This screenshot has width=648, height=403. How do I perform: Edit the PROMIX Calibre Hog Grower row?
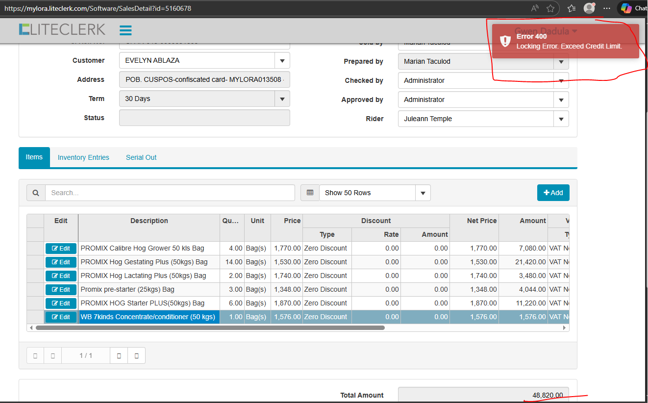pyautogui.click(x=61, y=249)
